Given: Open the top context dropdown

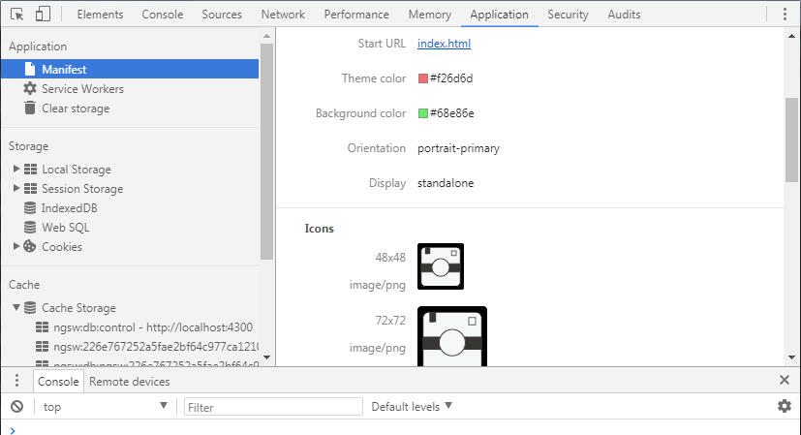Looking at the screenshot, I should coord(105,406).
